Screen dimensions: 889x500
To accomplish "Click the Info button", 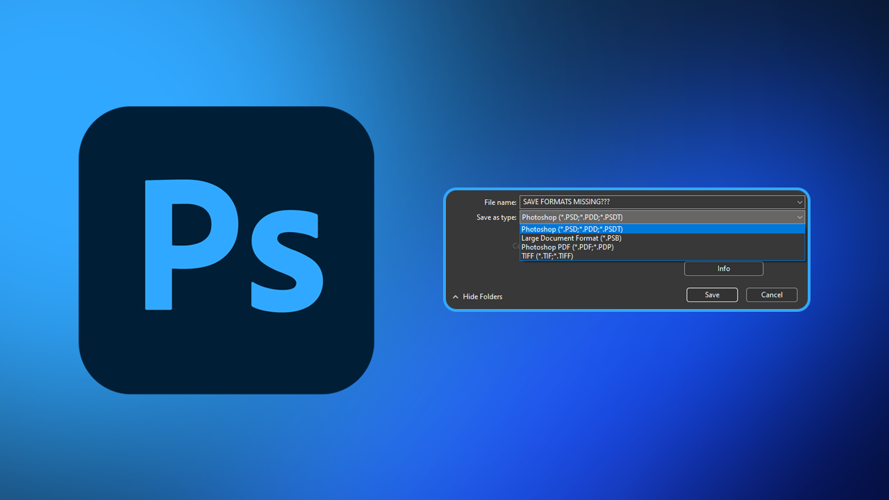I will point(724,269).
